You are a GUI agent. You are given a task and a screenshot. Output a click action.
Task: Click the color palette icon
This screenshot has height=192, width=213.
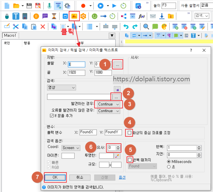tap(164, 26)
